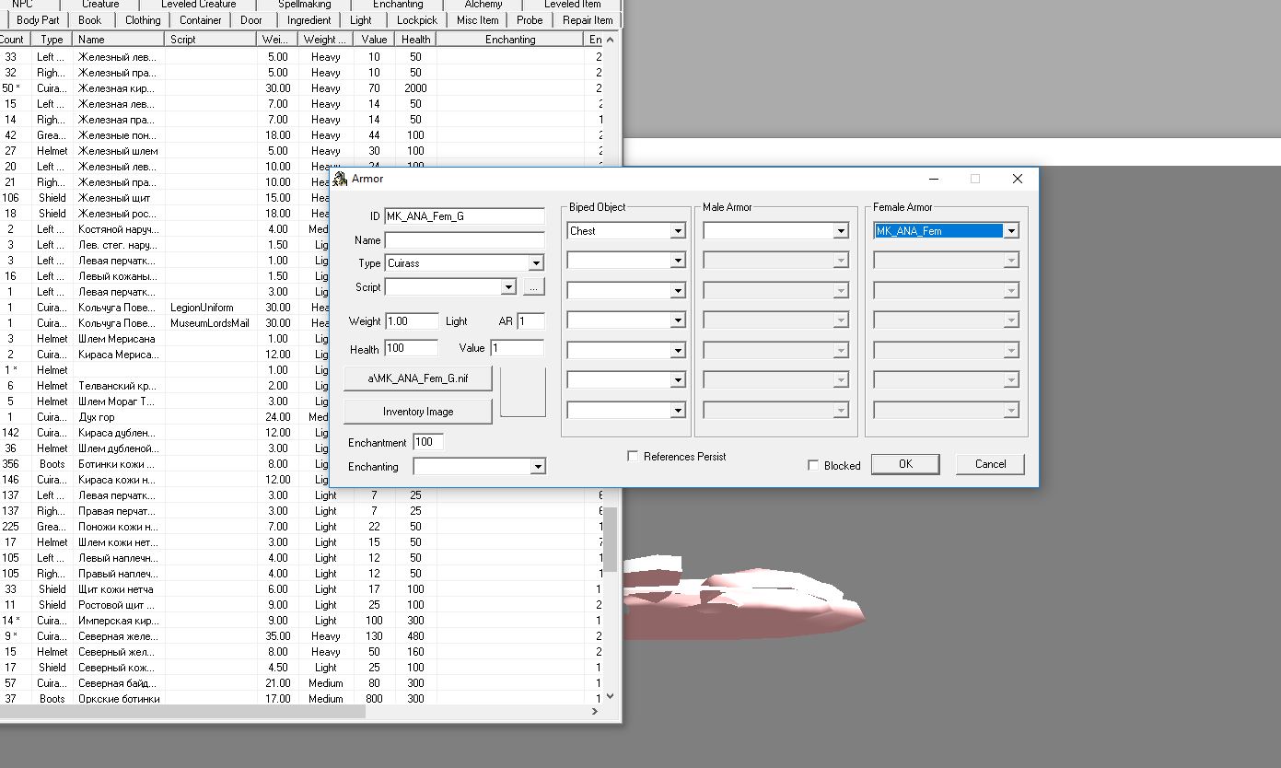This screenshot has height=768, width=1281.
Task: Open the Type dropdown showing Cuirass
Action: pos(536,263)
